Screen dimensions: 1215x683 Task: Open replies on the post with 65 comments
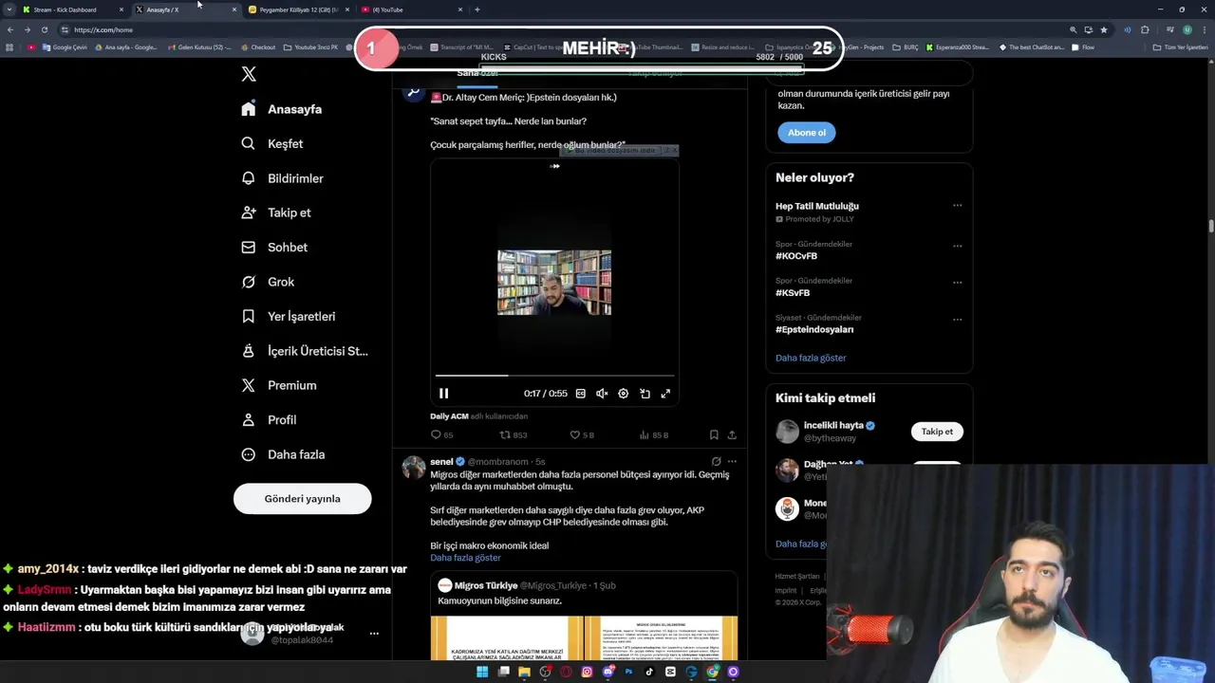pyautogui.click(x=441, y=434)
